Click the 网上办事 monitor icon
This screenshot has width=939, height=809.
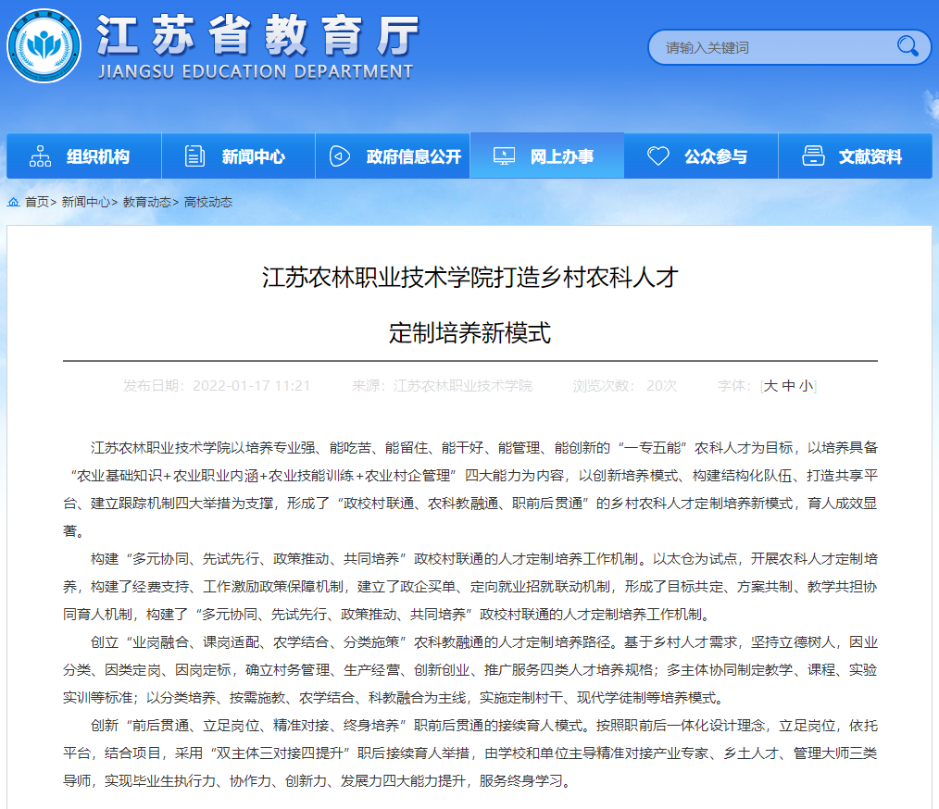click(x=504, y=156)
